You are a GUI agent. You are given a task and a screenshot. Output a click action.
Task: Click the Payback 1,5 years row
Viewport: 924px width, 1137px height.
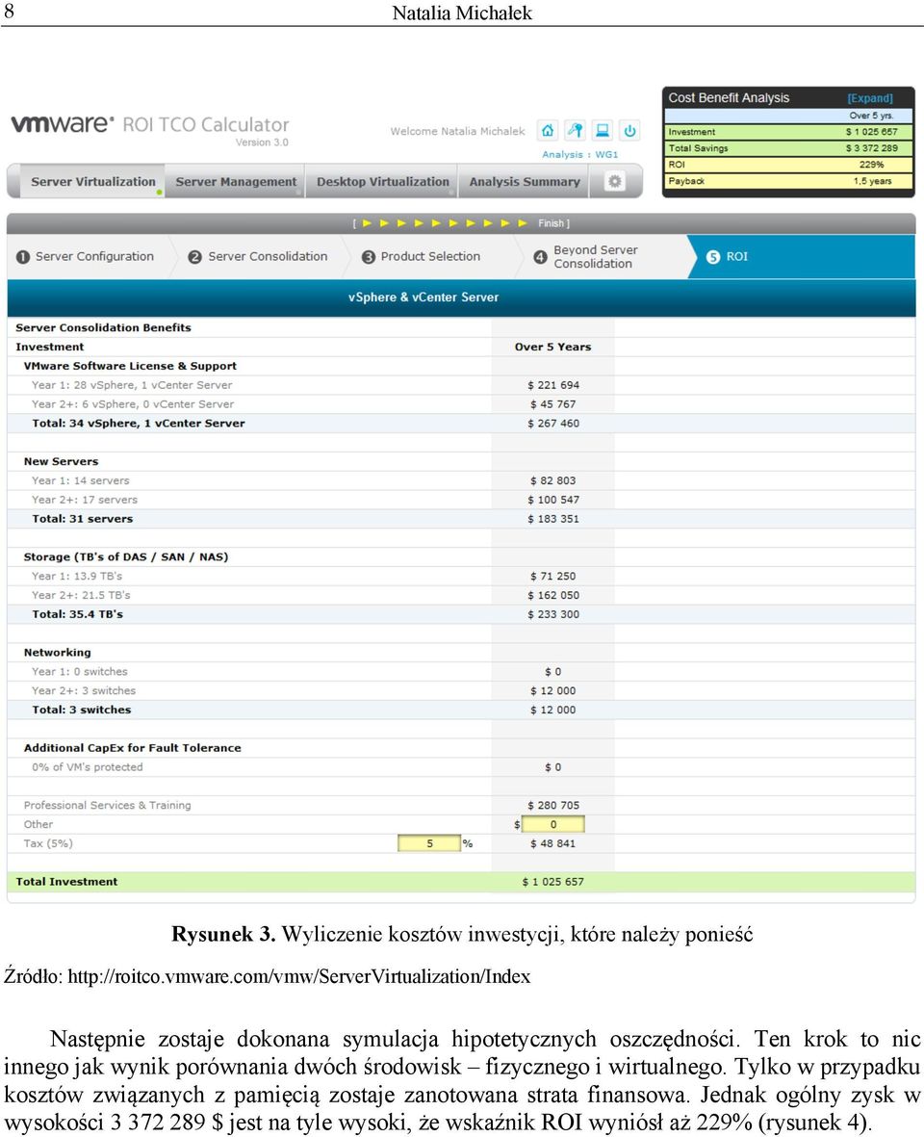pos(788,181)
